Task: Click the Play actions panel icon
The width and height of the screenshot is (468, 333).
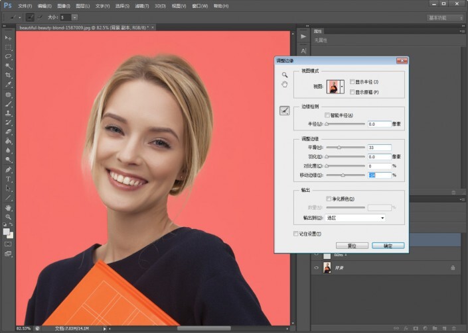Action: 303,36
